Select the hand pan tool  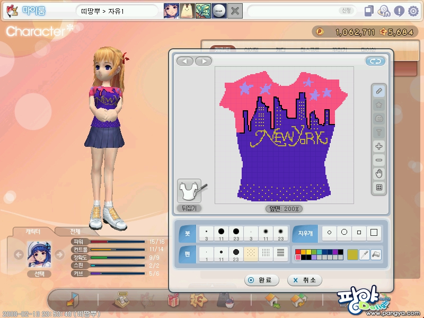[379, 174]
